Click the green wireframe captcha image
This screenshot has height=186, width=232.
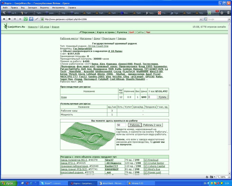[88, 136]
